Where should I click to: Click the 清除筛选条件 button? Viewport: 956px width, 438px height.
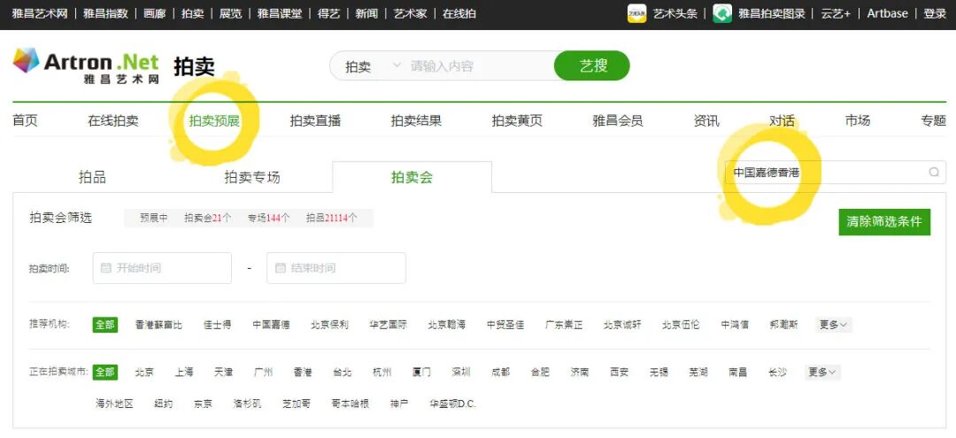[884, 222]
